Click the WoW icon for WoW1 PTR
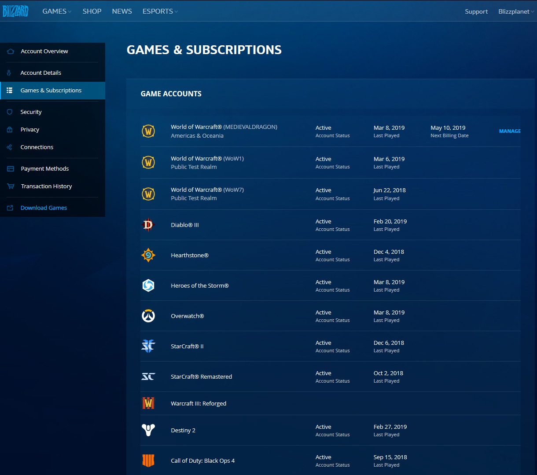 [x=148, y=162]
